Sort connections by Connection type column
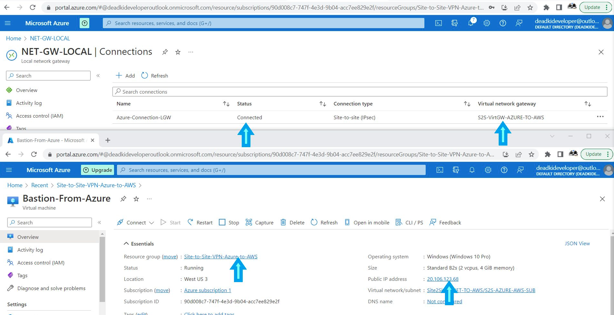Viewport: 614px width, 315px height. point(467,104)
